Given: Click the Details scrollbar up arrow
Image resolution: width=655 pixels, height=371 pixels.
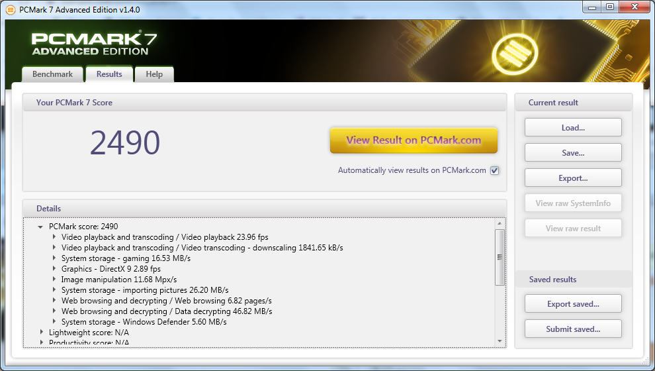Looking at the screenshot, I should (500, 223).
